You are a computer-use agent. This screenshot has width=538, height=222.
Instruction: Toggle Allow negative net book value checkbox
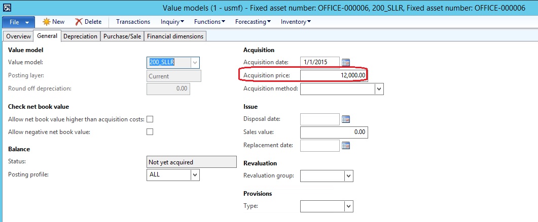coord(150,132)
